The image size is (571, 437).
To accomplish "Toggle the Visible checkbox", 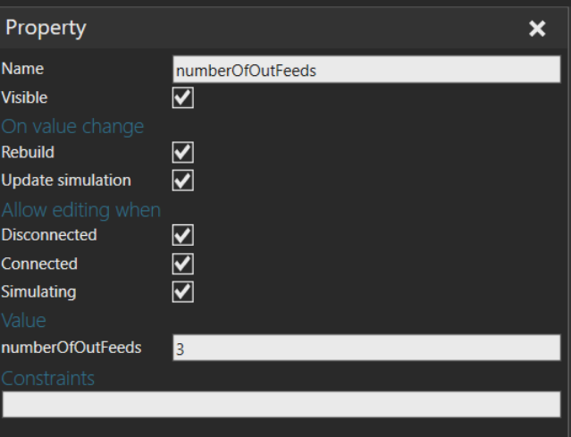I will point(183,97).
